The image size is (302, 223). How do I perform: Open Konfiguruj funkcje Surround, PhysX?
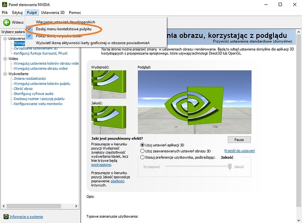pyautogui.click(x=41, y=54)
